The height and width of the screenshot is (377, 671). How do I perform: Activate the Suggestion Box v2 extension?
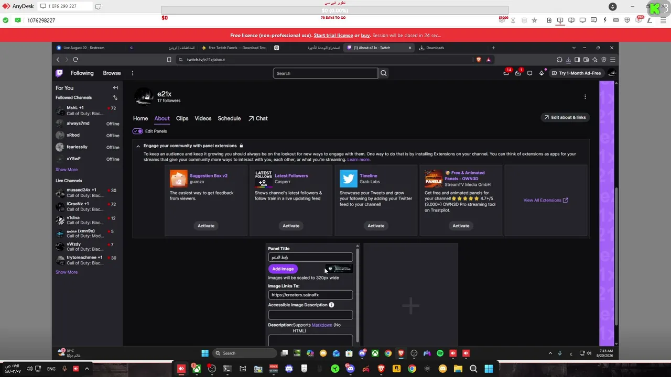(206, 226)
